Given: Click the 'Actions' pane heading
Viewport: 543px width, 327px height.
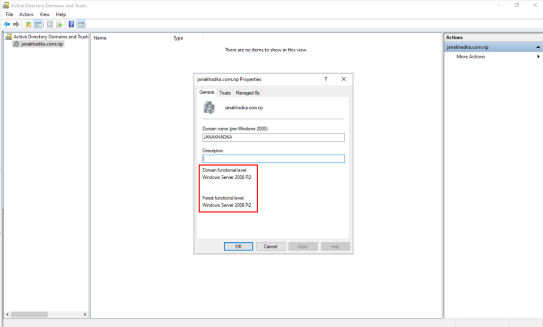Looking at the screenshot, I should pos(454,38).
